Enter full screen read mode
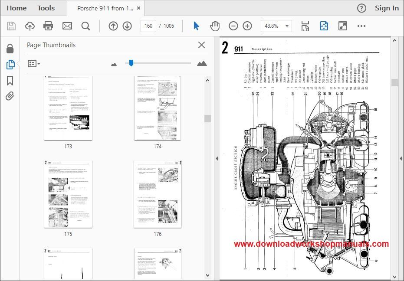404x281 pixels. 343,26
